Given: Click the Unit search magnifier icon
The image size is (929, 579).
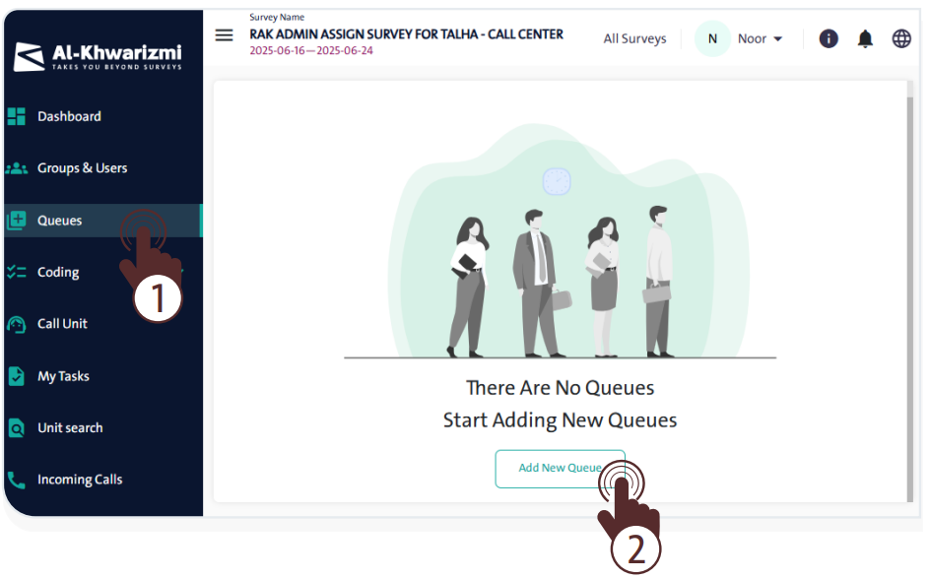Looking at the screenshot, I should tap(16, 428).
